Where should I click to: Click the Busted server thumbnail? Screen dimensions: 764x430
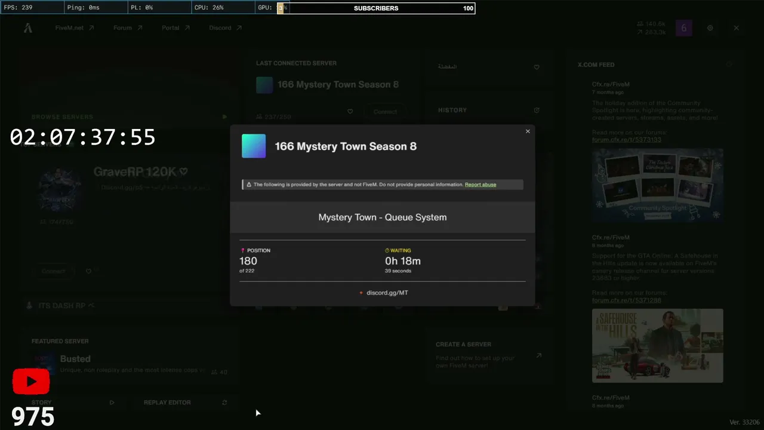click(43, 363)
